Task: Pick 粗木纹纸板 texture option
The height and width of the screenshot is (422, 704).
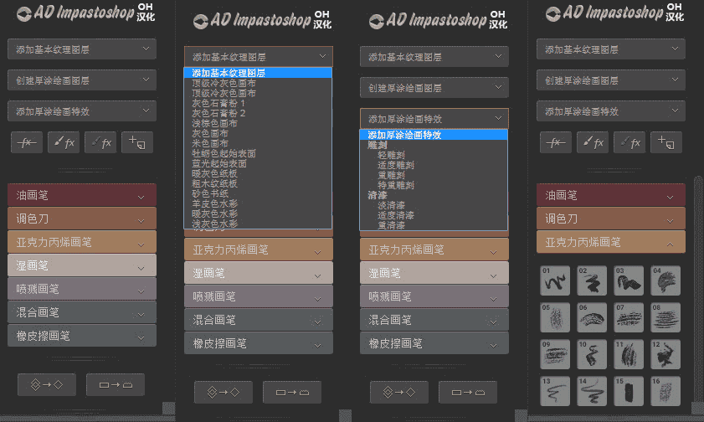Action: click(x=214, y=183)
